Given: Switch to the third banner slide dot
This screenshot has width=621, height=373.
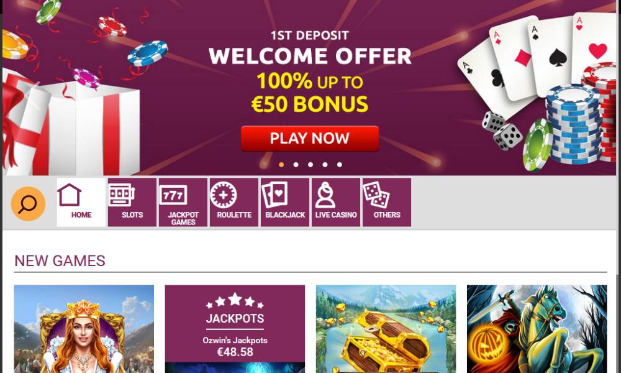Looking at the screenshot, I should pos(310,165).
